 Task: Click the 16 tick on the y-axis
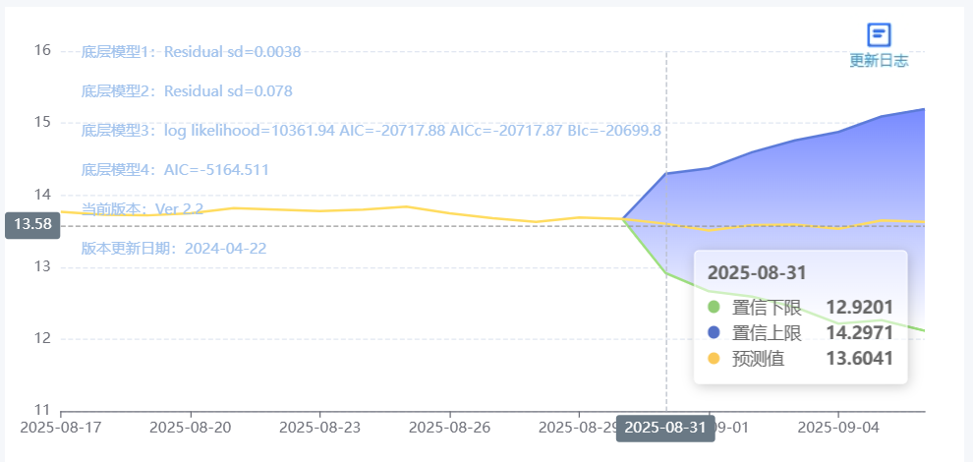(x=42, y=50)
